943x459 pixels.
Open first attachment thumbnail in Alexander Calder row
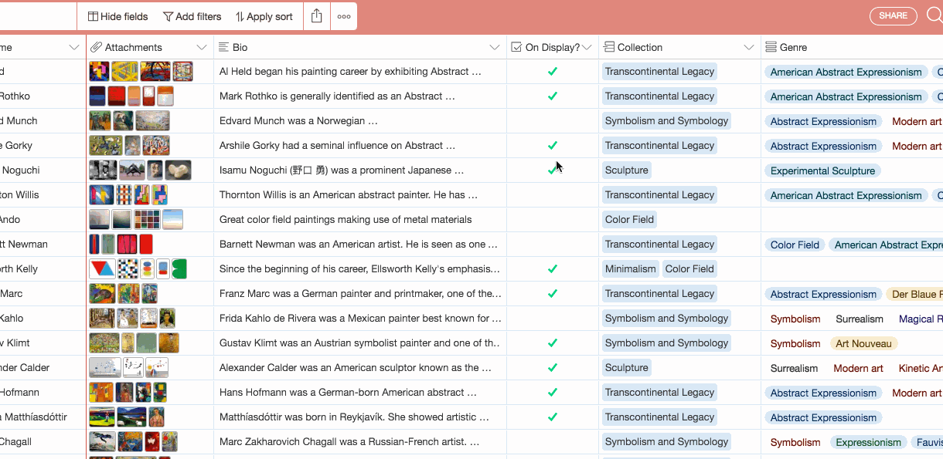[x=104, y=368]
